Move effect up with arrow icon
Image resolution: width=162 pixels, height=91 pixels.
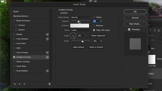pyautogui.click(x=19, y=84)
